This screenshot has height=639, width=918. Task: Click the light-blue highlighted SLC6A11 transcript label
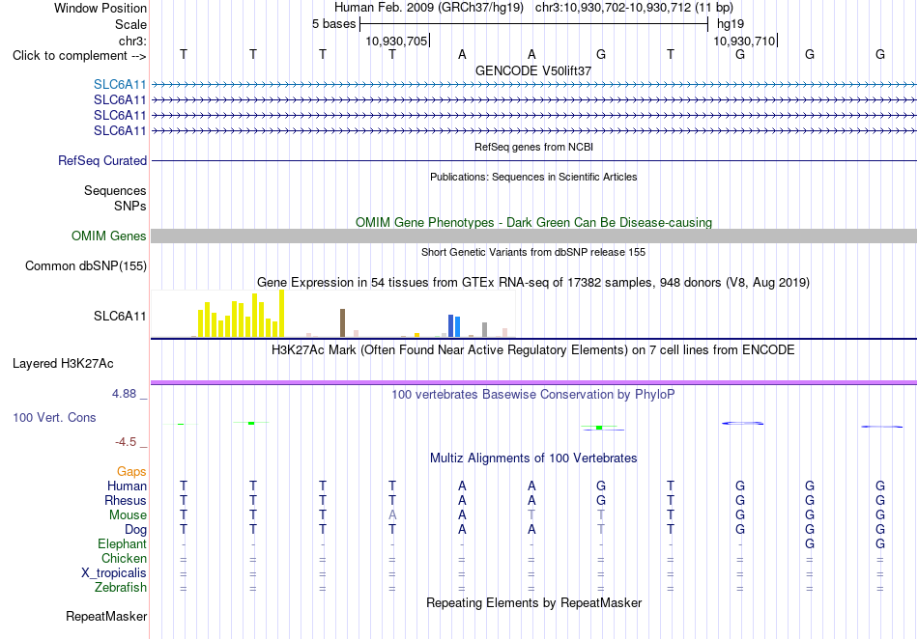(x=120, y=85)
